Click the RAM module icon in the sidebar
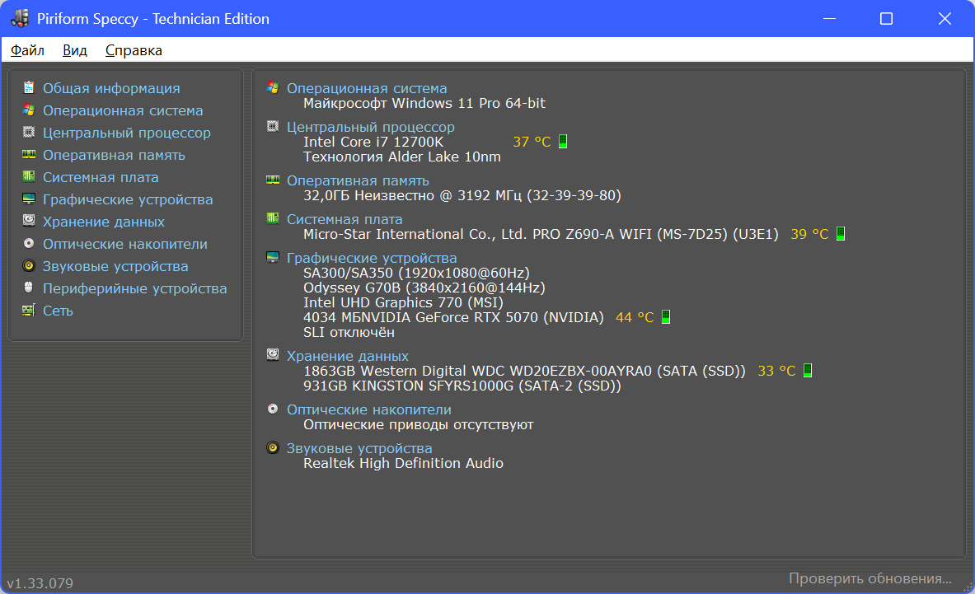Image resolution: width=975 pixels, height=594 pixels. (29, 155)
